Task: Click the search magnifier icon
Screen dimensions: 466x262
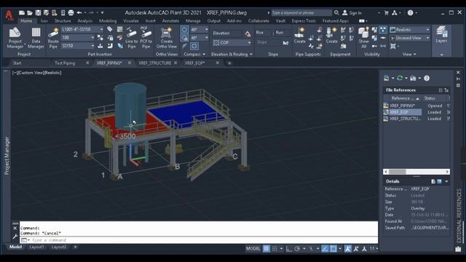Action: point(336,13)
